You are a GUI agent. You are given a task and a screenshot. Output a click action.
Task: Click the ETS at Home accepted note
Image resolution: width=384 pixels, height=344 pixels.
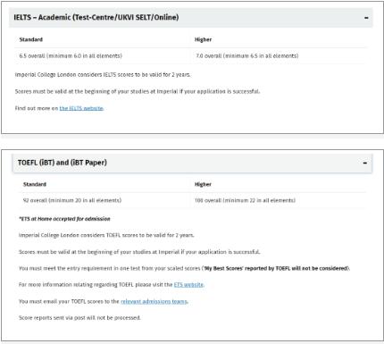[64, 219]
